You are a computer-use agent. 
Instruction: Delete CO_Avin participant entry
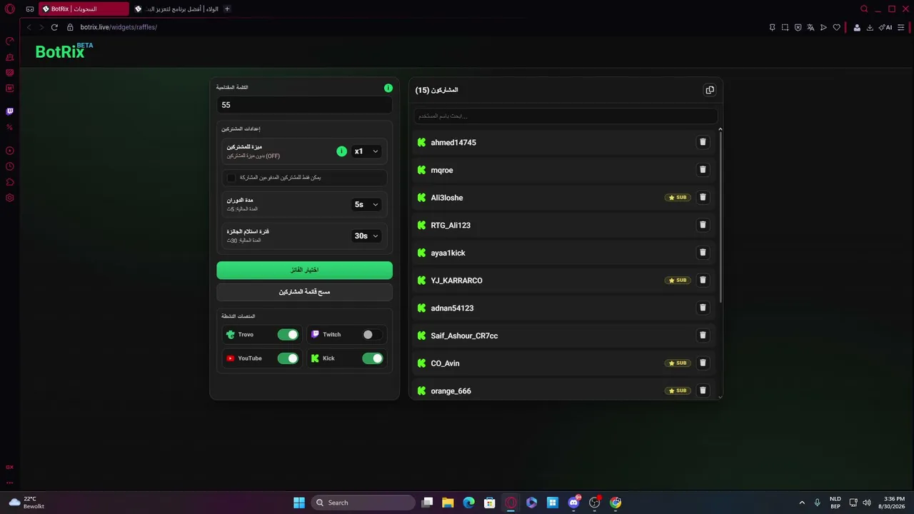[703, 363]
